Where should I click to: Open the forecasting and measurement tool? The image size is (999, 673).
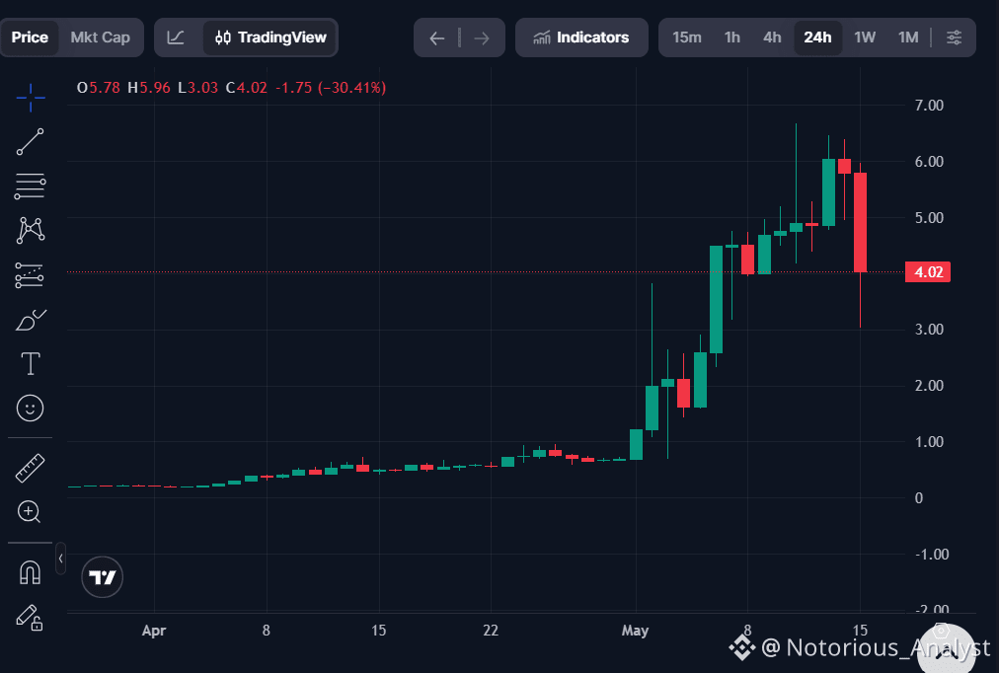tap(30, 275)
